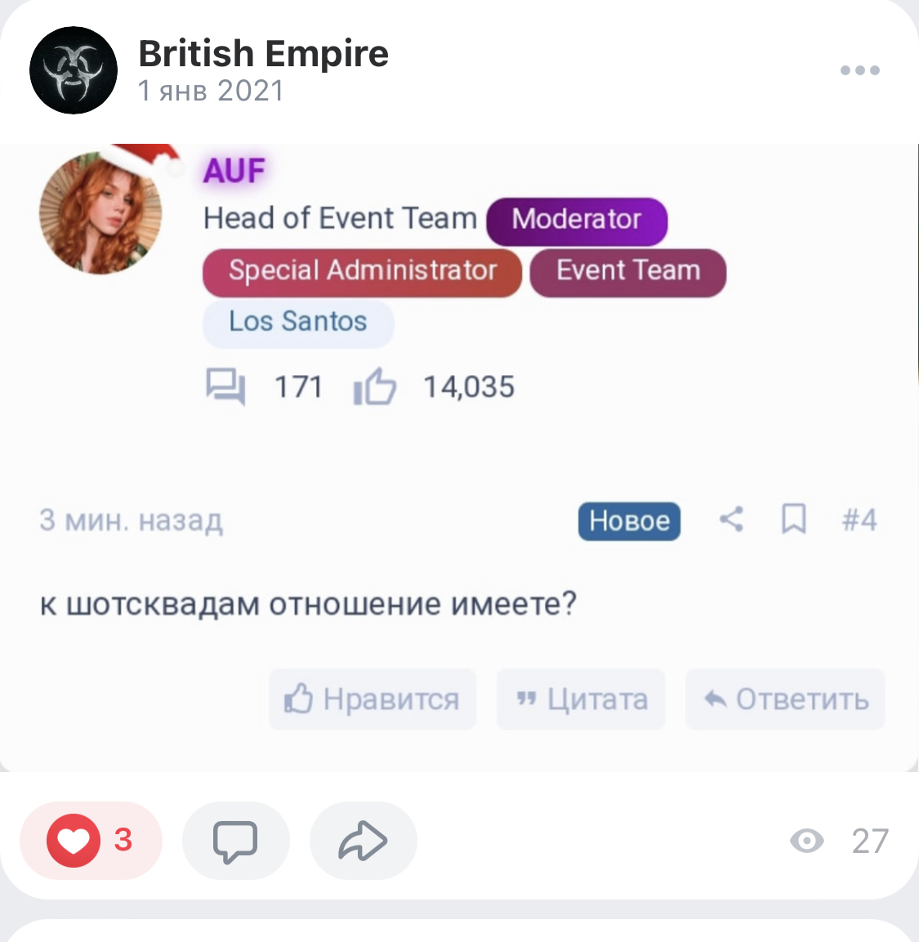919x942 pixels.
Task: Open the post comments bubble icon
Action: pos(235,840)
